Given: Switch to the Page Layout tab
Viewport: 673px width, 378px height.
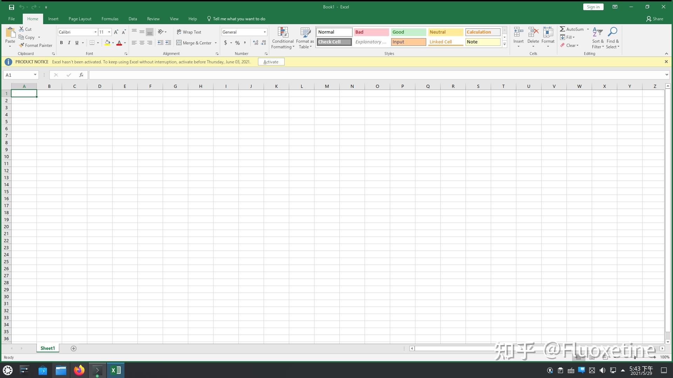Looking at the screenshot, I should (x=80, y=19).
